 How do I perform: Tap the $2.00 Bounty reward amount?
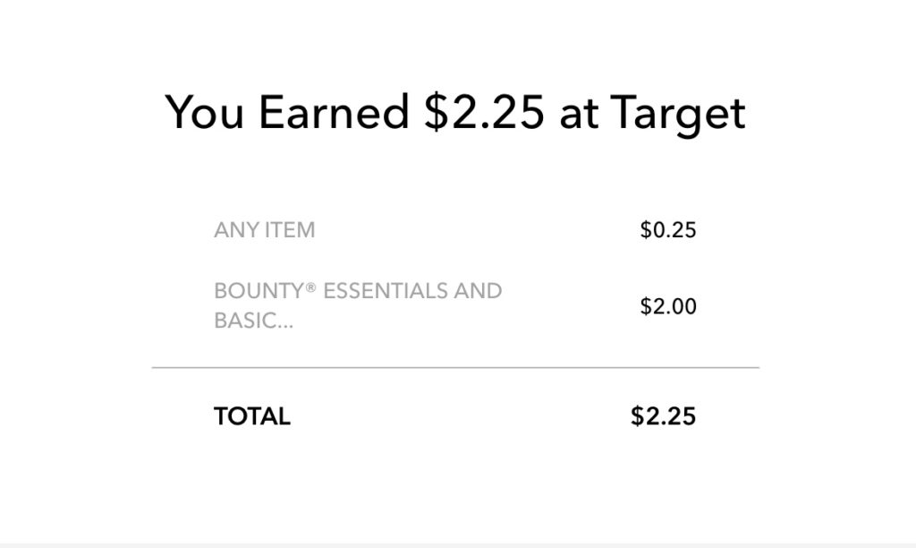pos(667,306)
